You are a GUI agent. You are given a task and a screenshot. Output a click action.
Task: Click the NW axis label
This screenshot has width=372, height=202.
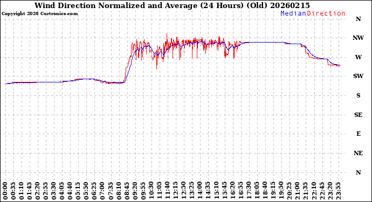(x=358, y=38)
